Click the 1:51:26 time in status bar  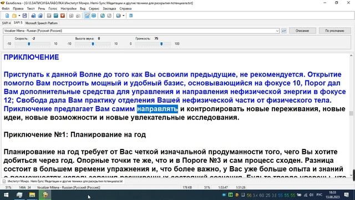point(240,188)
